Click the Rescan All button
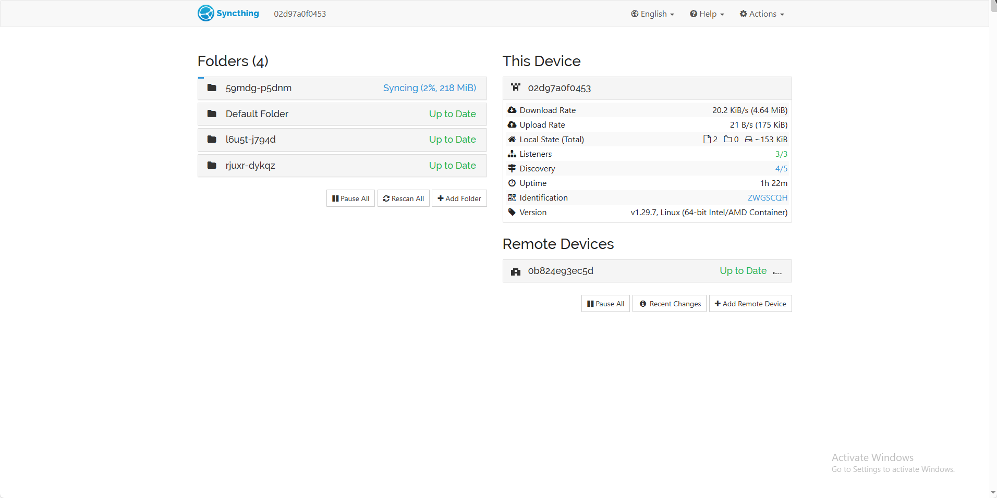Image resolution: width=997 pixels, height=498 pixels. click(x=404, y=198)
